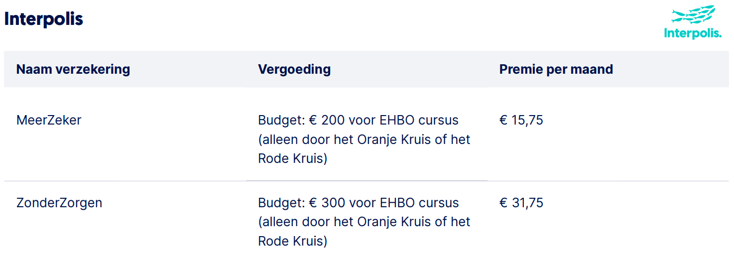734x268 pixels.
Task: Select the ZonderZorgen insurance name
Action: (x=59, y=203)
